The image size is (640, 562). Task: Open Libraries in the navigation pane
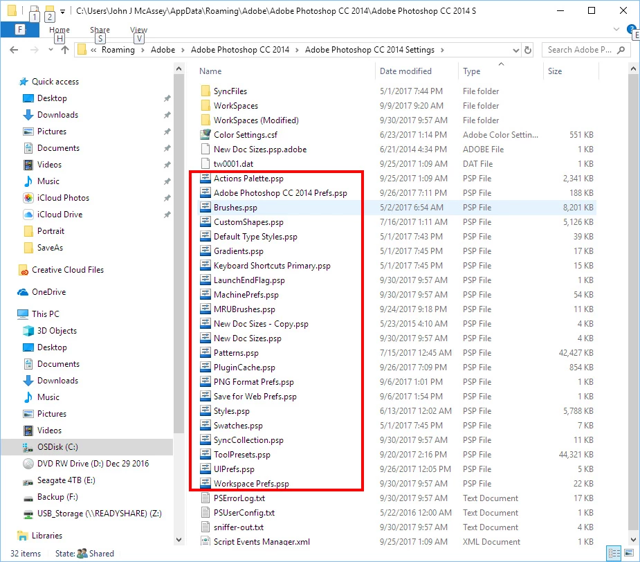[x=47, y=536]
